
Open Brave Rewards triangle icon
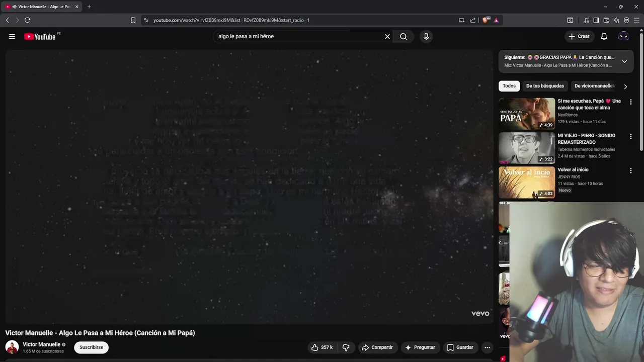[496, 20]
